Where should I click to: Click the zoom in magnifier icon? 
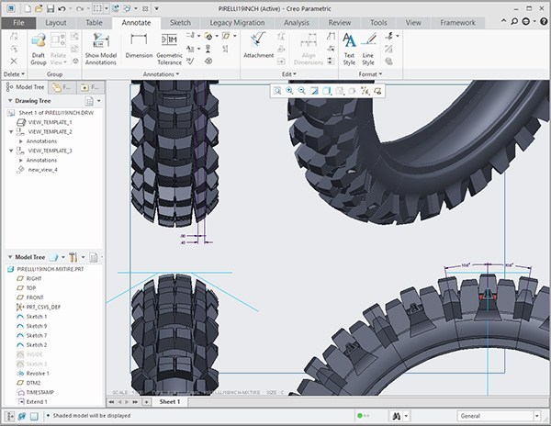(289, 91)
